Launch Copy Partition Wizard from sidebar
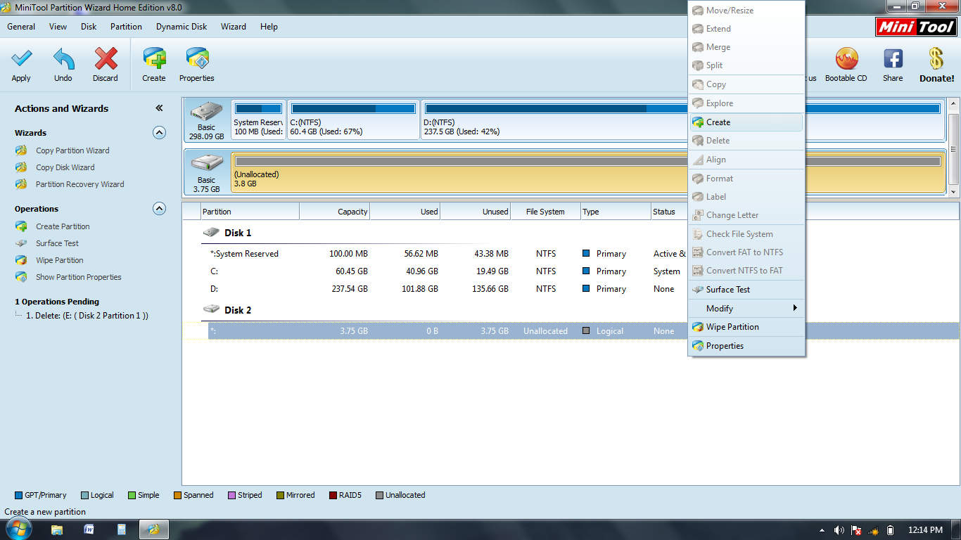Viewport: 961px width, 540px height. tap(72, 150)
